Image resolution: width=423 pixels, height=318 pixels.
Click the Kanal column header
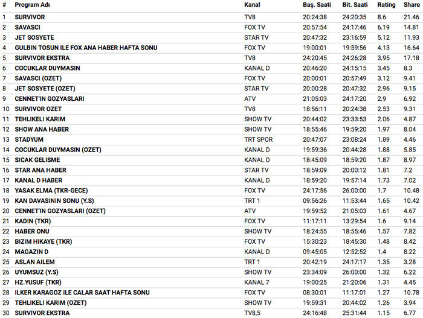pos(252,5)
